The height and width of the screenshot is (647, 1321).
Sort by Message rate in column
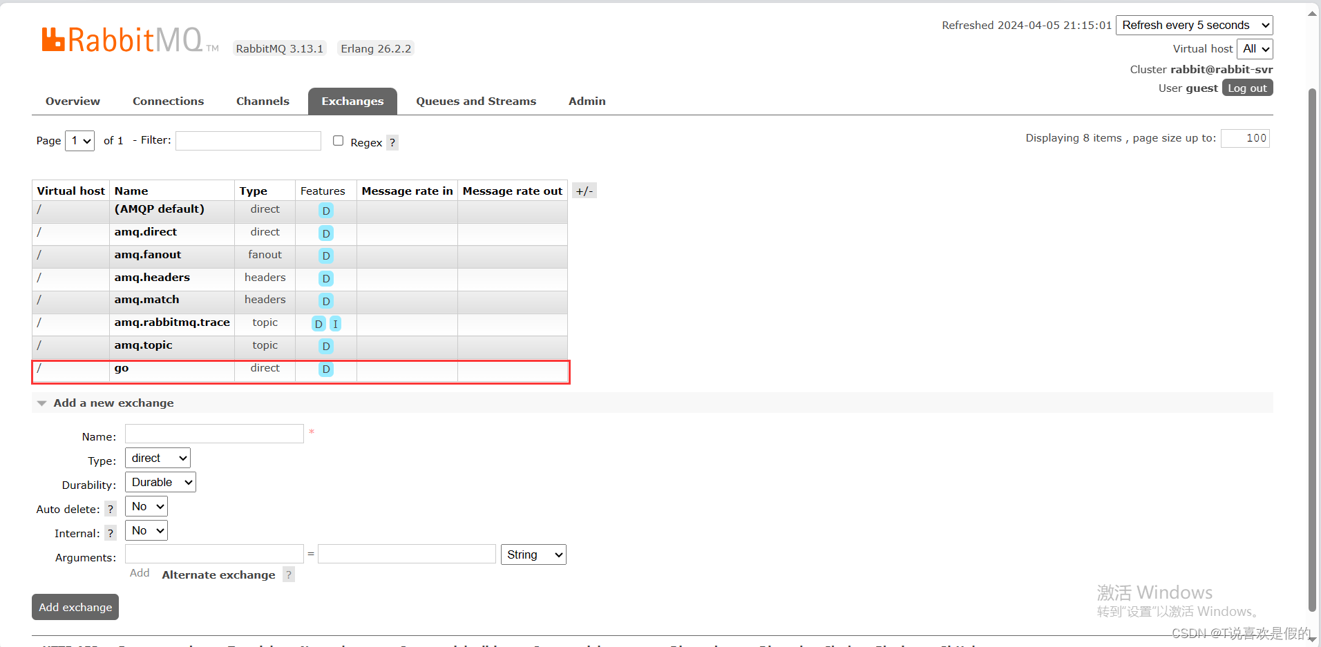tap(407, 191)
